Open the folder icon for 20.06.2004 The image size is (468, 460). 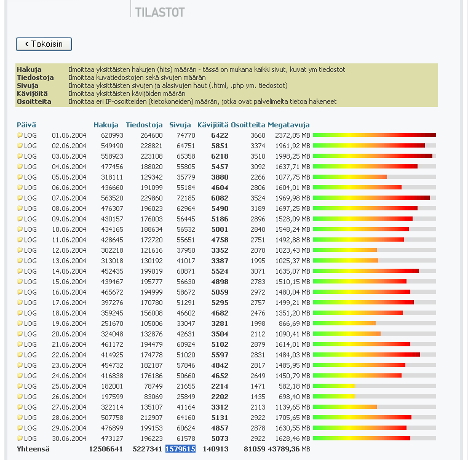(20, 334)
